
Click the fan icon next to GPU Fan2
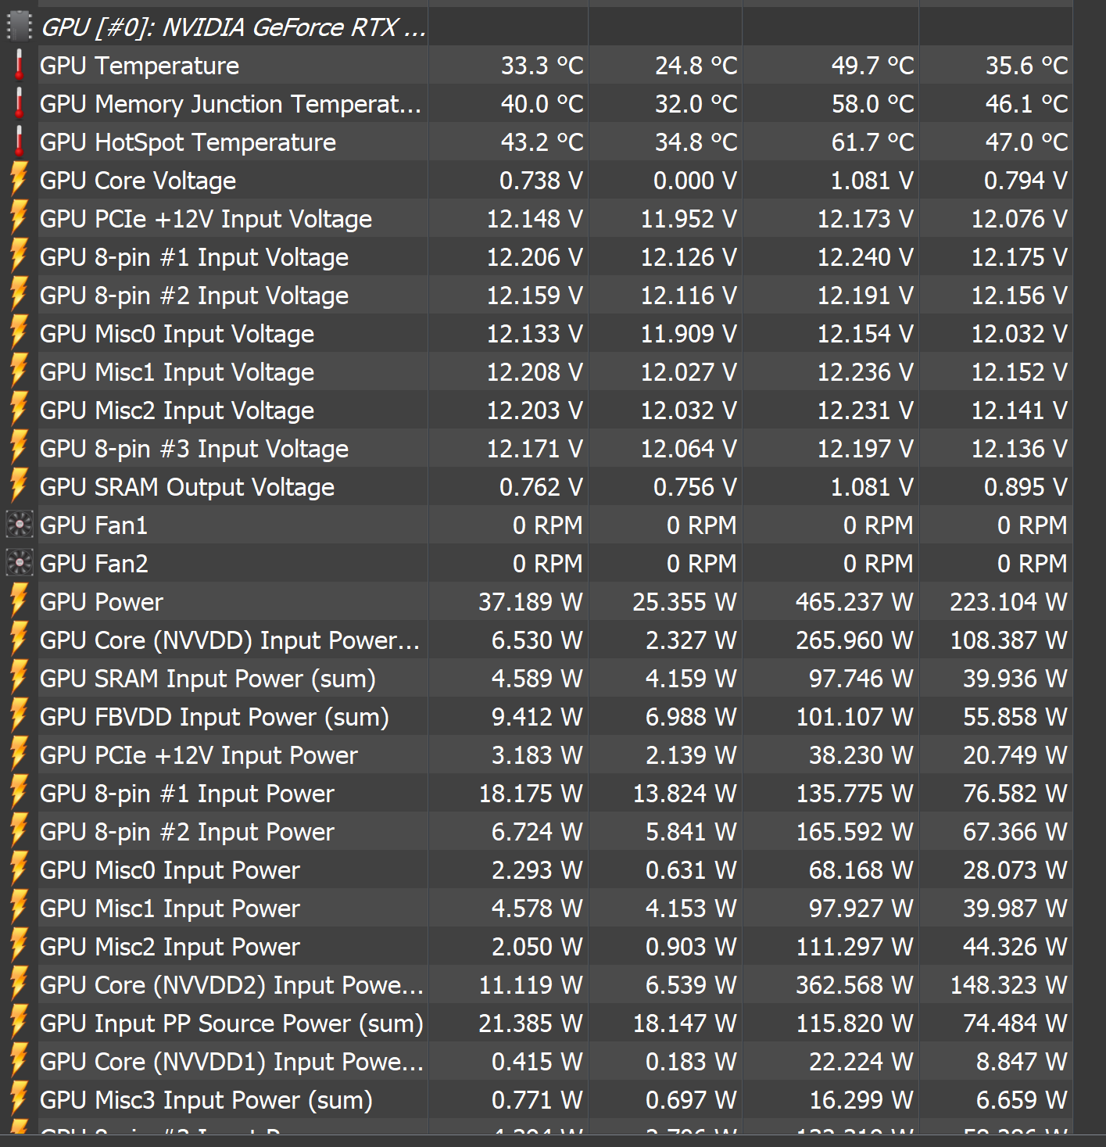(x=19, y=563)
